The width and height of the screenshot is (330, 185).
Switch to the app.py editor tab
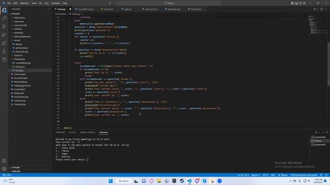point(128,9)
